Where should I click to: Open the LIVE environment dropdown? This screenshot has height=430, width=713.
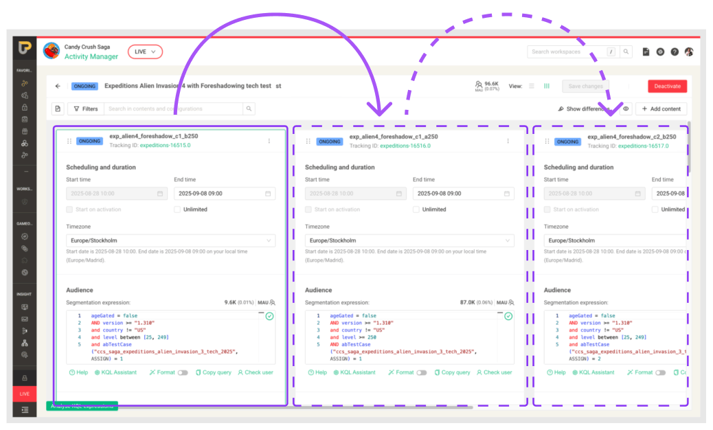click(x=145, y=52)
